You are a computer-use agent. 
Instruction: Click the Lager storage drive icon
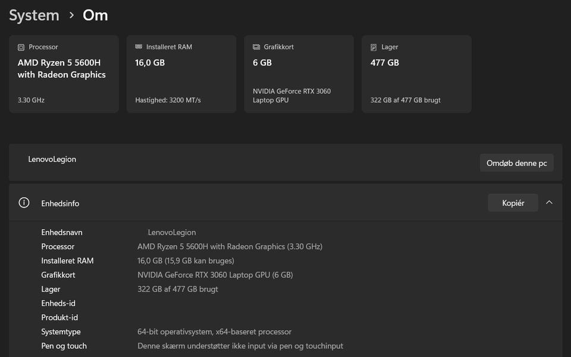click(374, 48)
